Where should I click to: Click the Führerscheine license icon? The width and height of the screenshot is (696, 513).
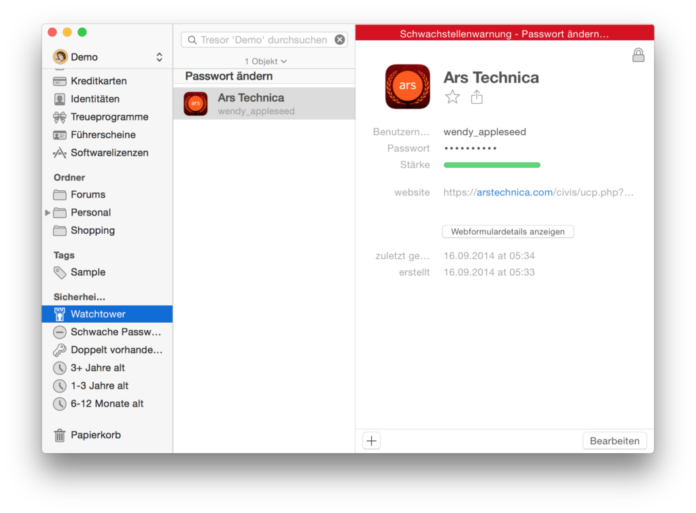click(x=60, y=135)
